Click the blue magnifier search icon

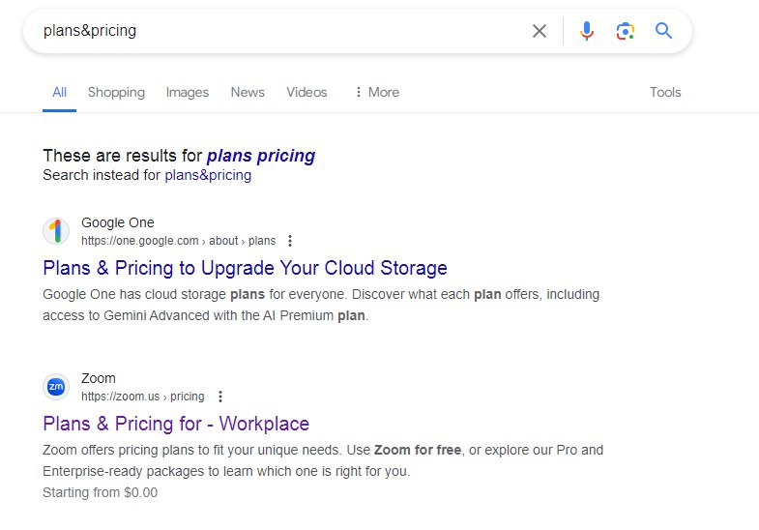(663, 31)
